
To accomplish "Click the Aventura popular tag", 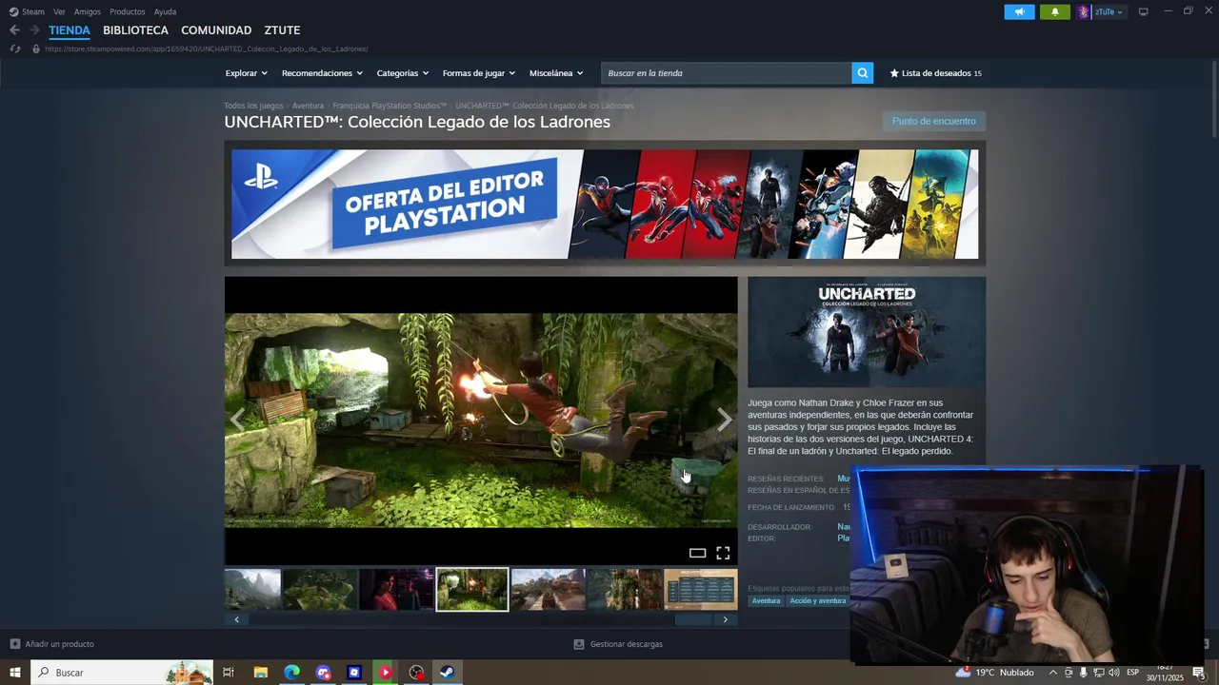I will 766,601.
